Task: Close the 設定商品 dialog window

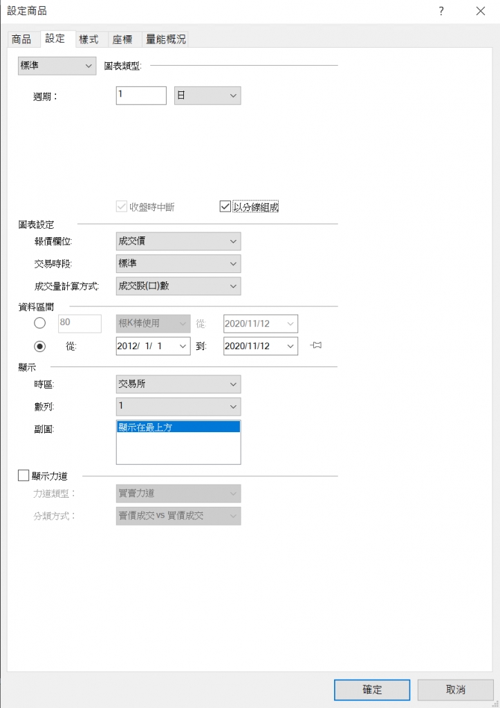Action: click(481, 10)
